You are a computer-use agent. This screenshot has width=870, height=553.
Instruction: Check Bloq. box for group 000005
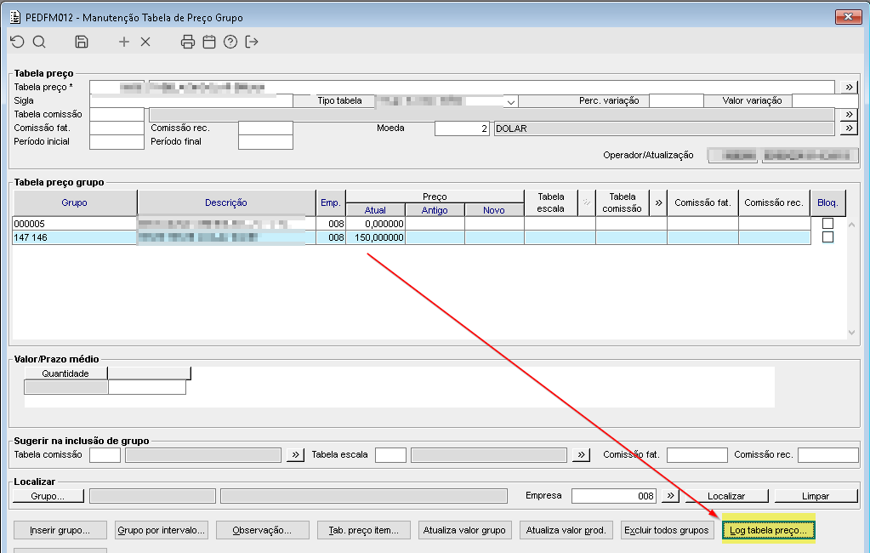point(827,223)
